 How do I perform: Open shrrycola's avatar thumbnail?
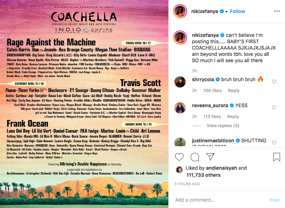point(180,82)
